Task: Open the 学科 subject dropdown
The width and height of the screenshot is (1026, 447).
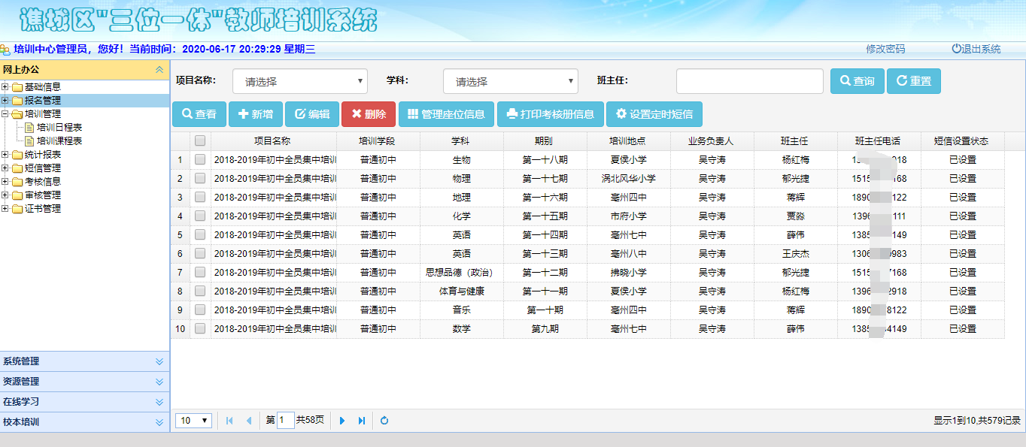Action: click(x=510, y=81)
